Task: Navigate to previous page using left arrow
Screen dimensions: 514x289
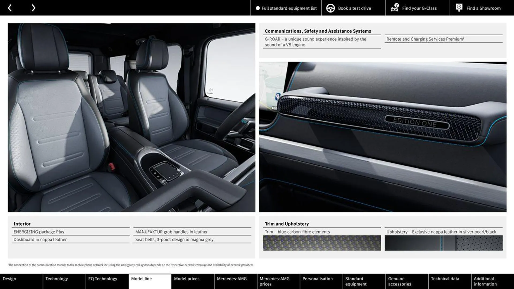Action: [10, 7]
